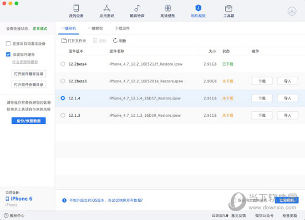Click 导入 for firmware 12.1.3

(287, 116)
